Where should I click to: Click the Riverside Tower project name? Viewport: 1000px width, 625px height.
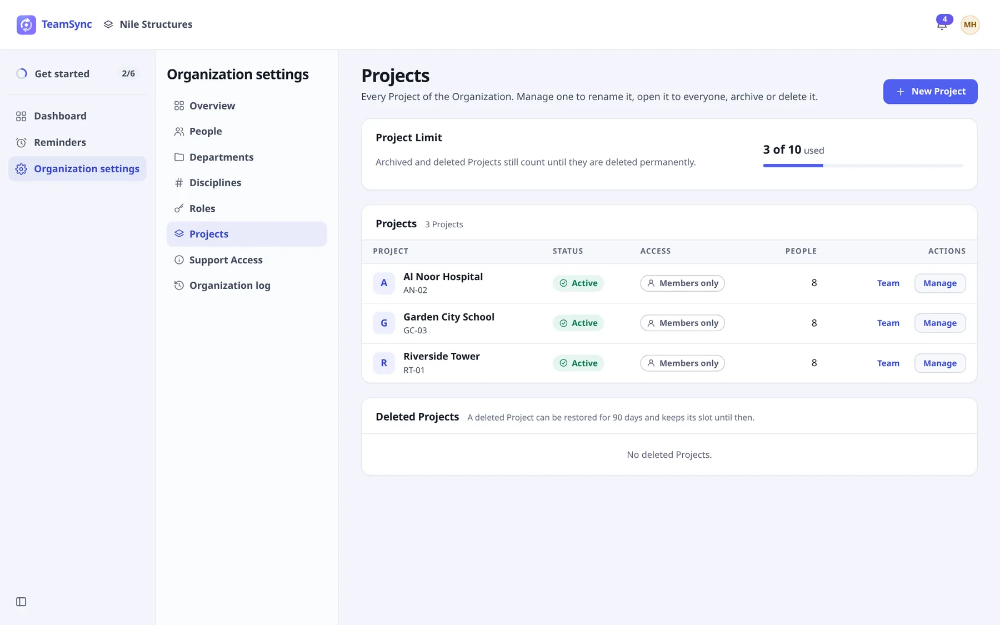pos(441,356)
